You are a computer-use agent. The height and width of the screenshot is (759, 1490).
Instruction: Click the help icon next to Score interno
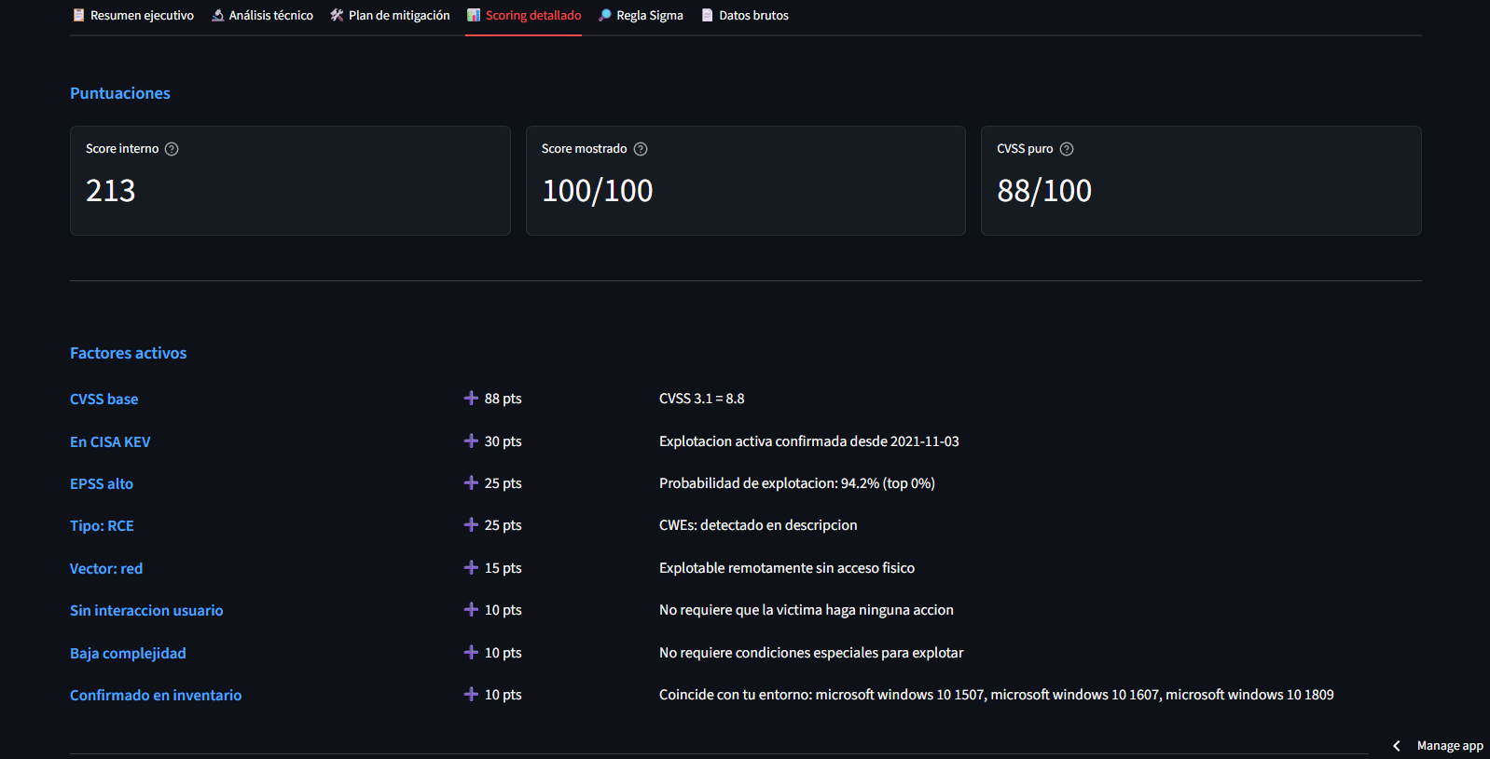pos(172,149)
